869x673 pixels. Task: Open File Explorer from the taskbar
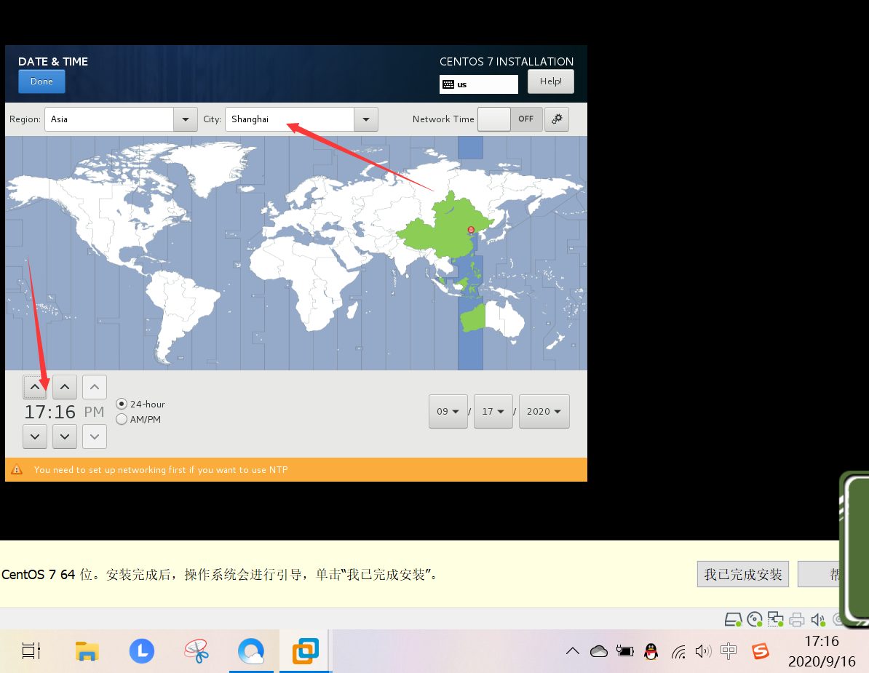[87, 651]
